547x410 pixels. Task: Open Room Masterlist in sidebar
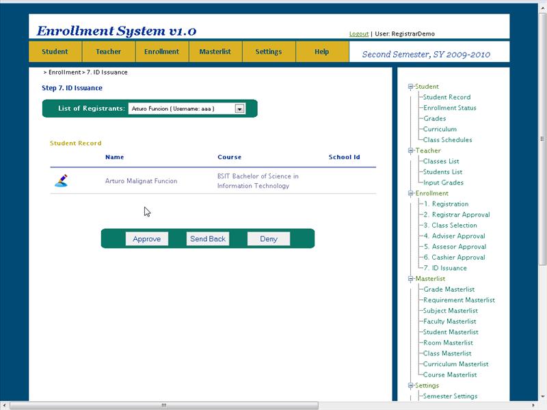coord(448,343)
